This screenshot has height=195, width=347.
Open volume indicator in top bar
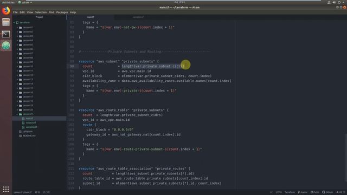coord(334,2)
